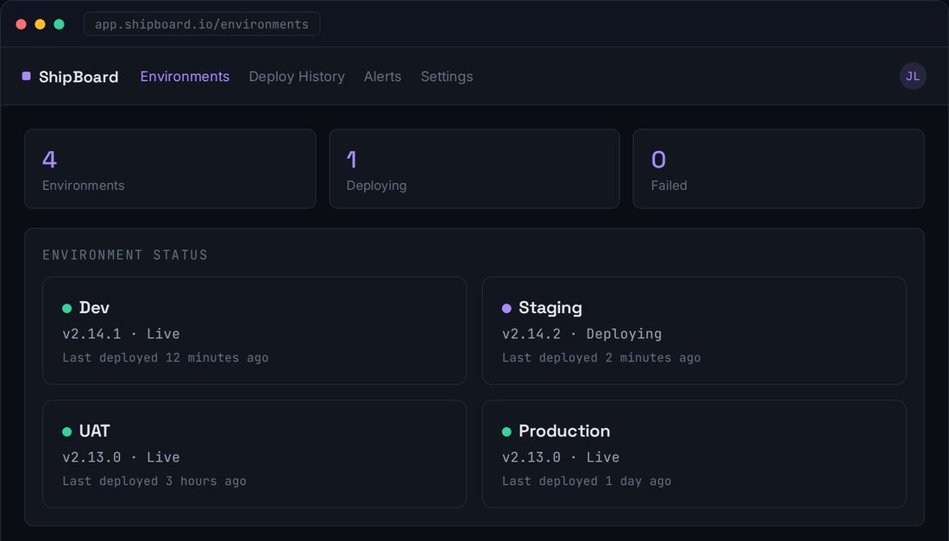Open the Deploy History tab
949x541 pixels.
point(297,76)
